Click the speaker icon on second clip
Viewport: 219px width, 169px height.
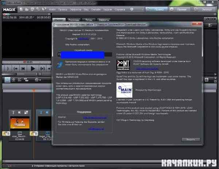(47, 112)
